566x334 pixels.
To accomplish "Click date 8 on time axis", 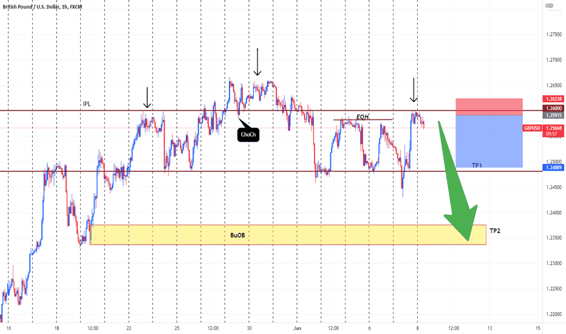I will coord(418,328).
